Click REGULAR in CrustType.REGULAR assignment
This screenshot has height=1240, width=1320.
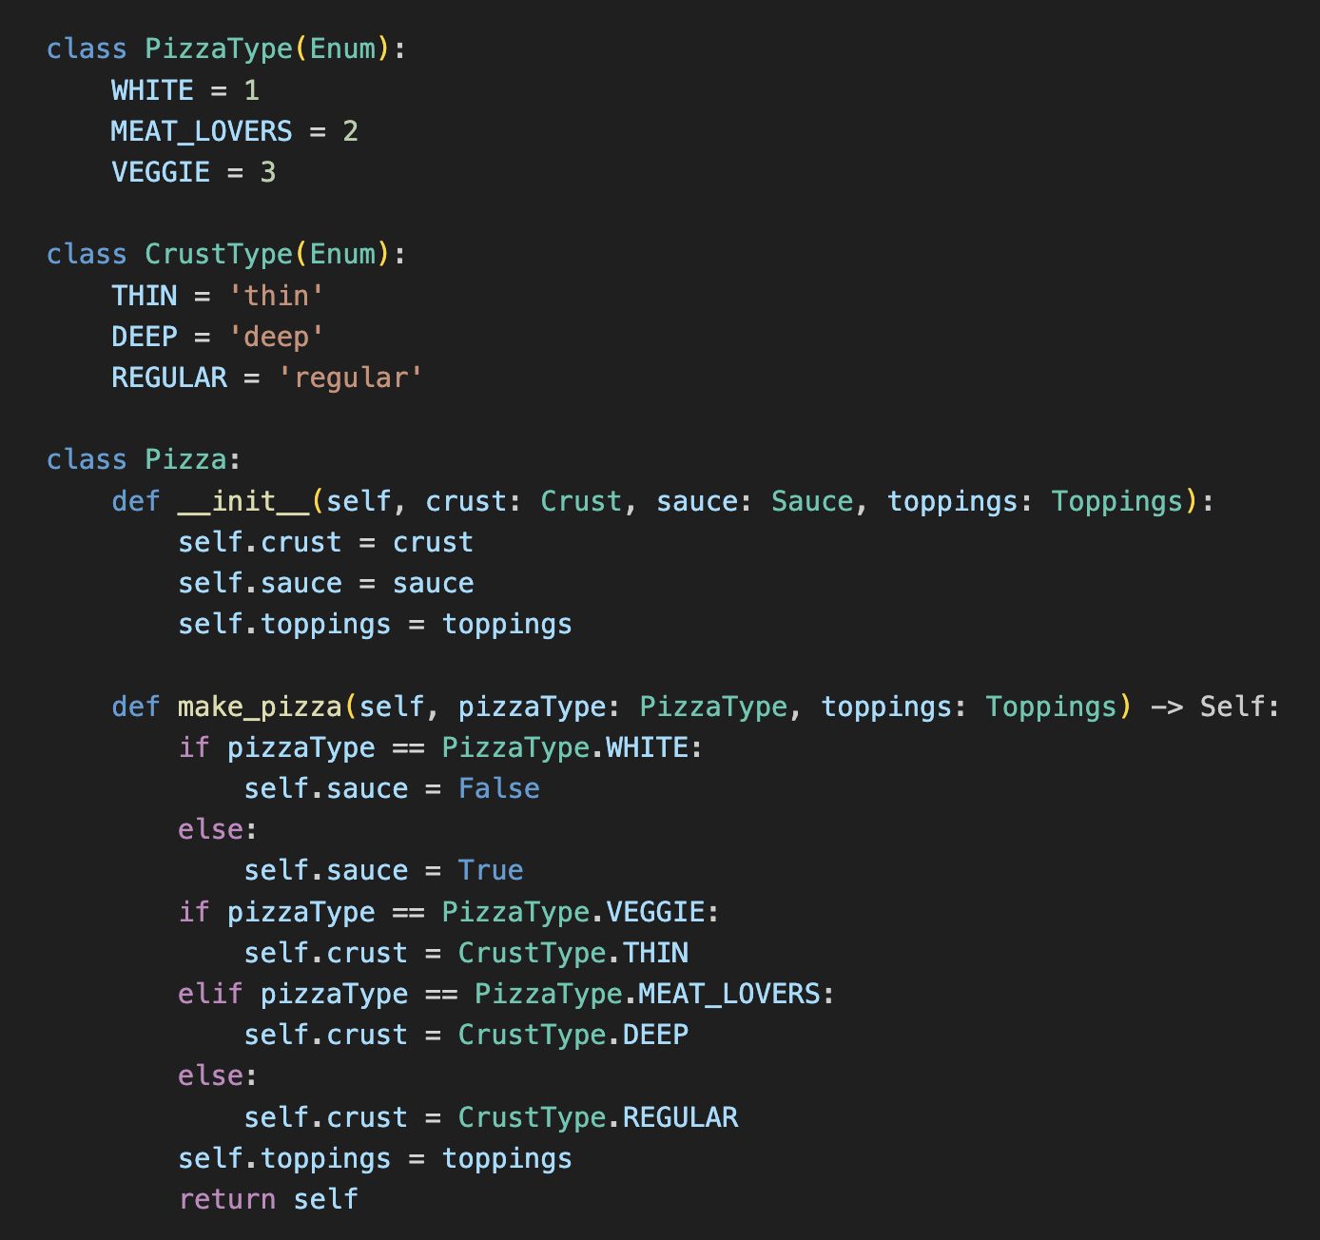click(x=680, y=1117)
